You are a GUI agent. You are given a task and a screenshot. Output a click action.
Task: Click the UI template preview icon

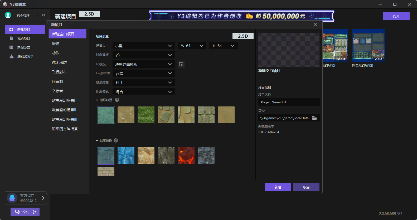tap(181, 64)
